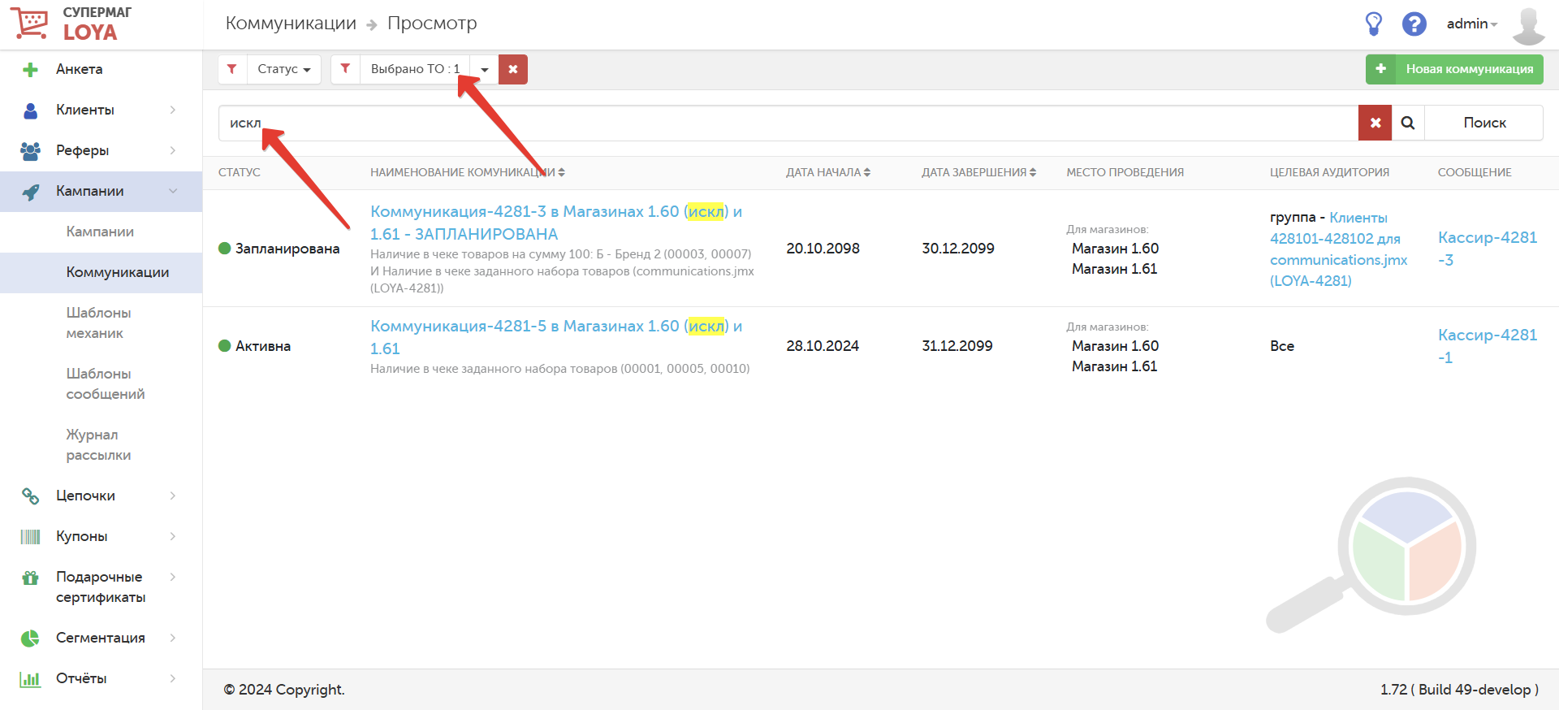Image resolution: width=1559 pixels, height=710 pixels.
Task: Sort by Дата начала column
Action: (x=828, y=172)
